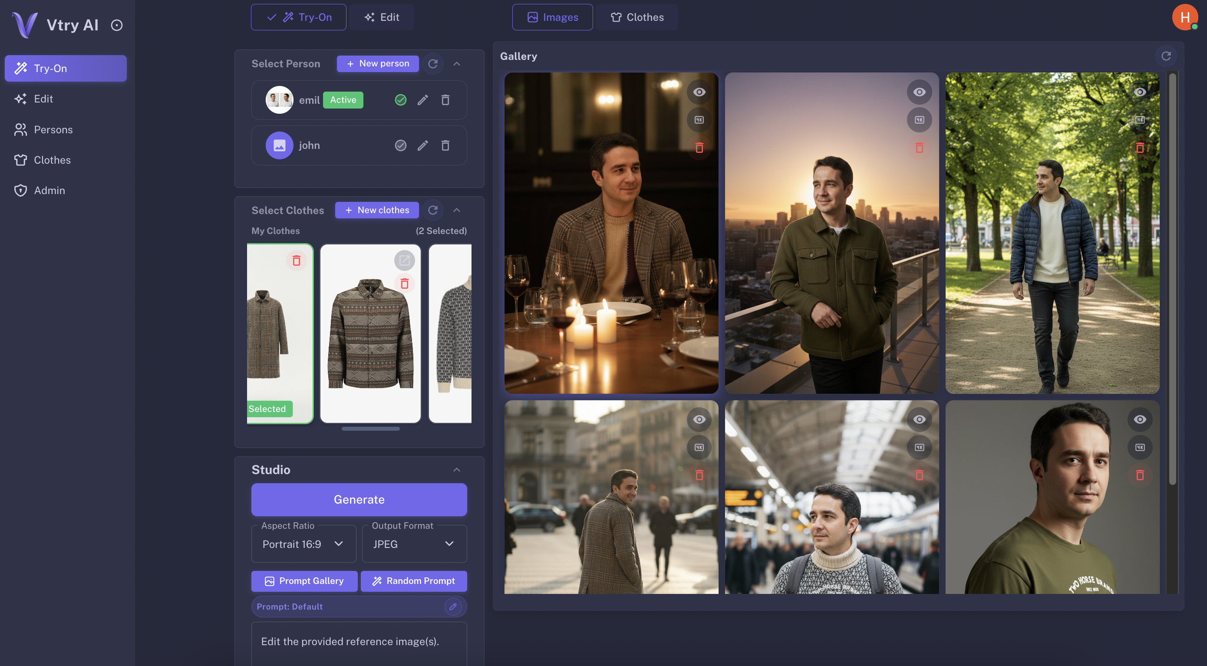Refresh the Select Clothes section

coord(433,210)
